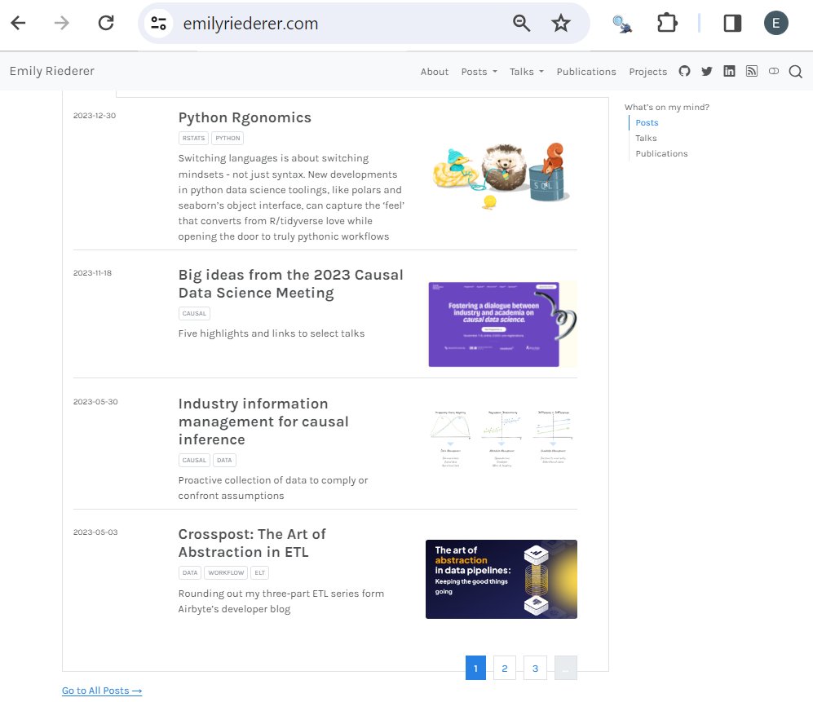Open the Python Rgonomics post title

tap(245, 117)
